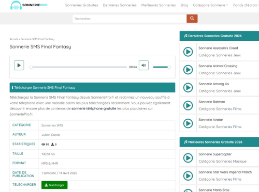Click the Accueil breadcrumb link
Viewport: 259px width, 192px height.
14,39
